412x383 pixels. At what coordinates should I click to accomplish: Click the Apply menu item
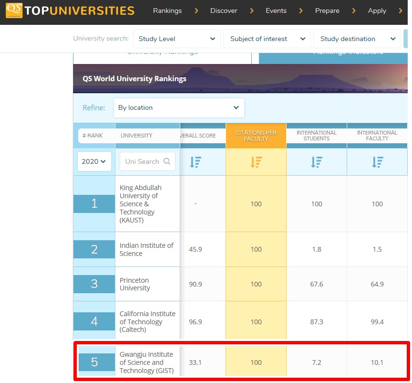[x=377, y=11]
